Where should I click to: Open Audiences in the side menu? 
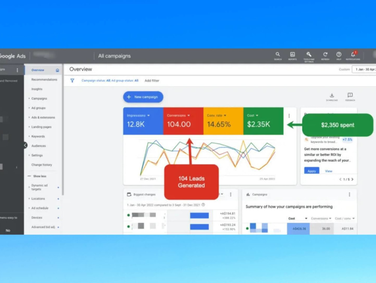click(38, 146)
